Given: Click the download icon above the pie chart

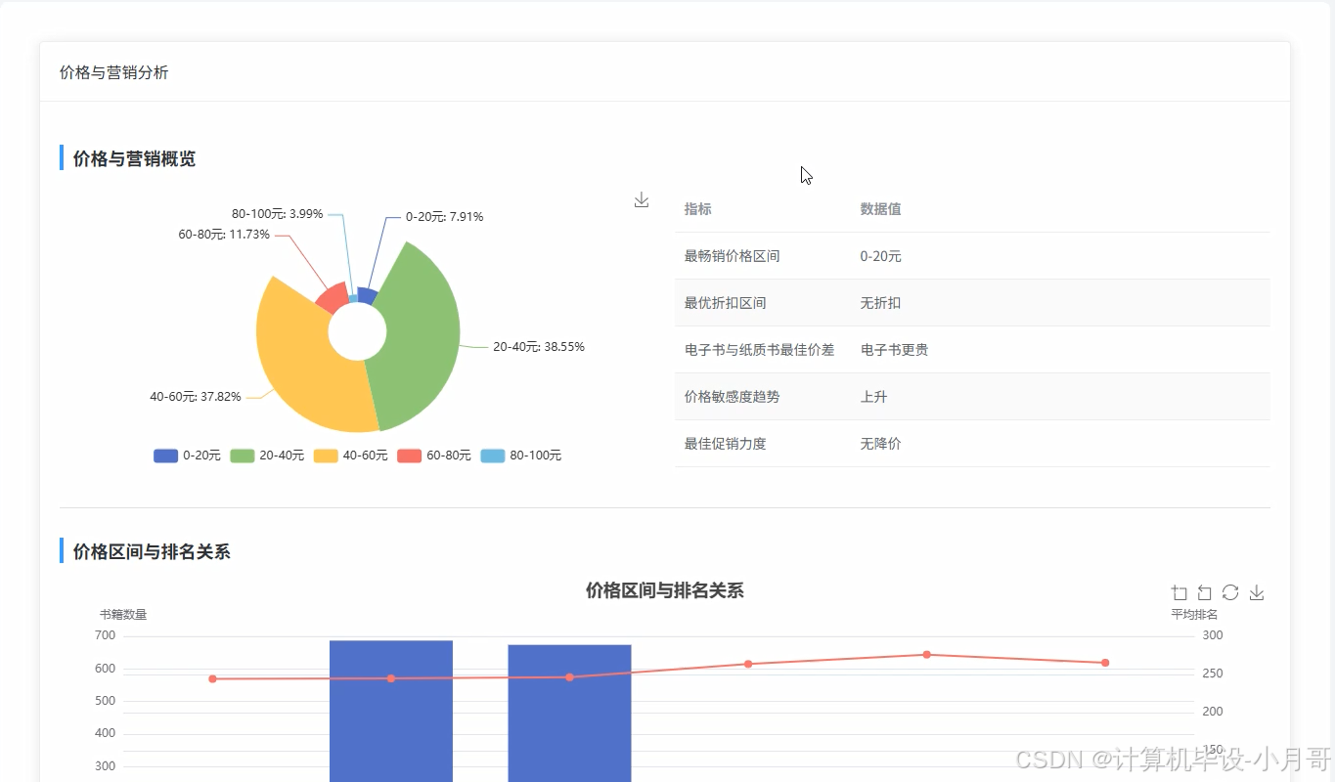Looking at the screenshot, I should tap(641, 199).
